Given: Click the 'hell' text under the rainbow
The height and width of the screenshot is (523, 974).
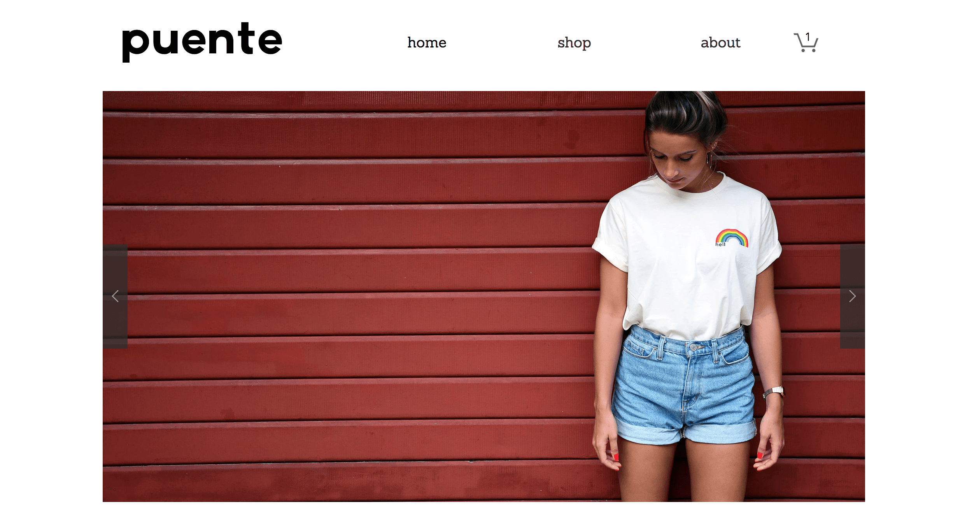Looking at the screenshot, I should pyautogui.click(x=720, y=244).
